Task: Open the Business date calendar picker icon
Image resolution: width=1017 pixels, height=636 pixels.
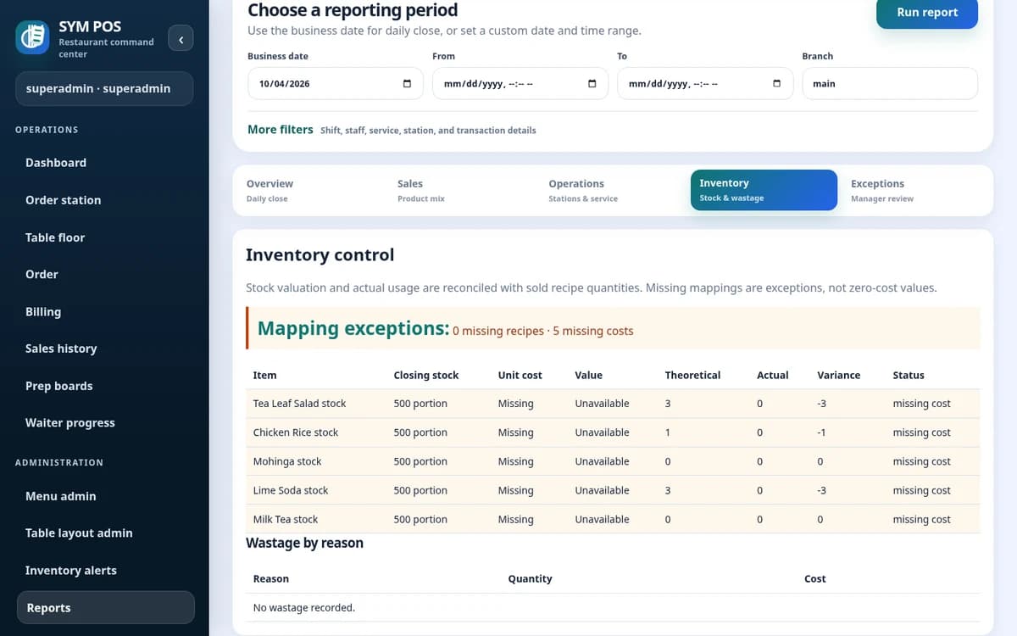Action: point(407,84)
